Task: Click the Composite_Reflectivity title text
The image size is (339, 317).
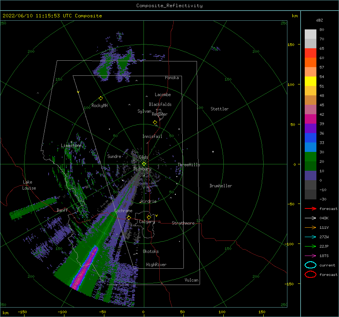Action: pyautogui.click(x=169, y=6)
